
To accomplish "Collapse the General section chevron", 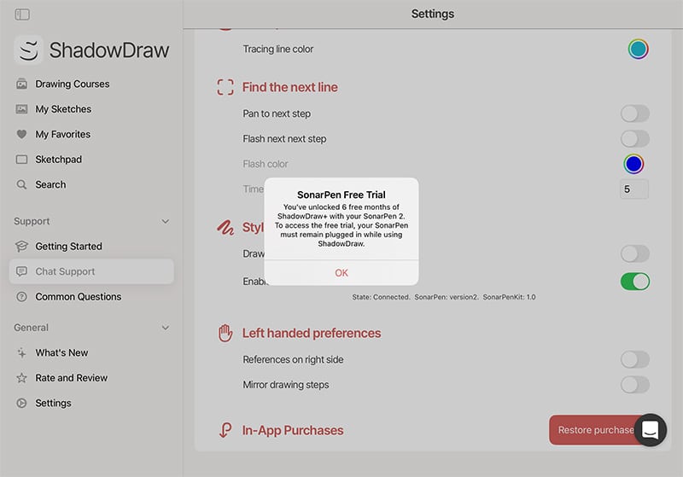I will [166, 328].
